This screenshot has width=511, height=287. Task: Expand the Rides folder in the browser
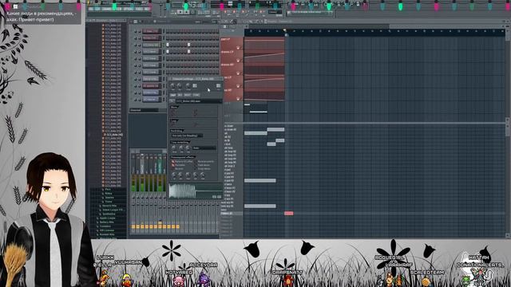tap(109, 193)
